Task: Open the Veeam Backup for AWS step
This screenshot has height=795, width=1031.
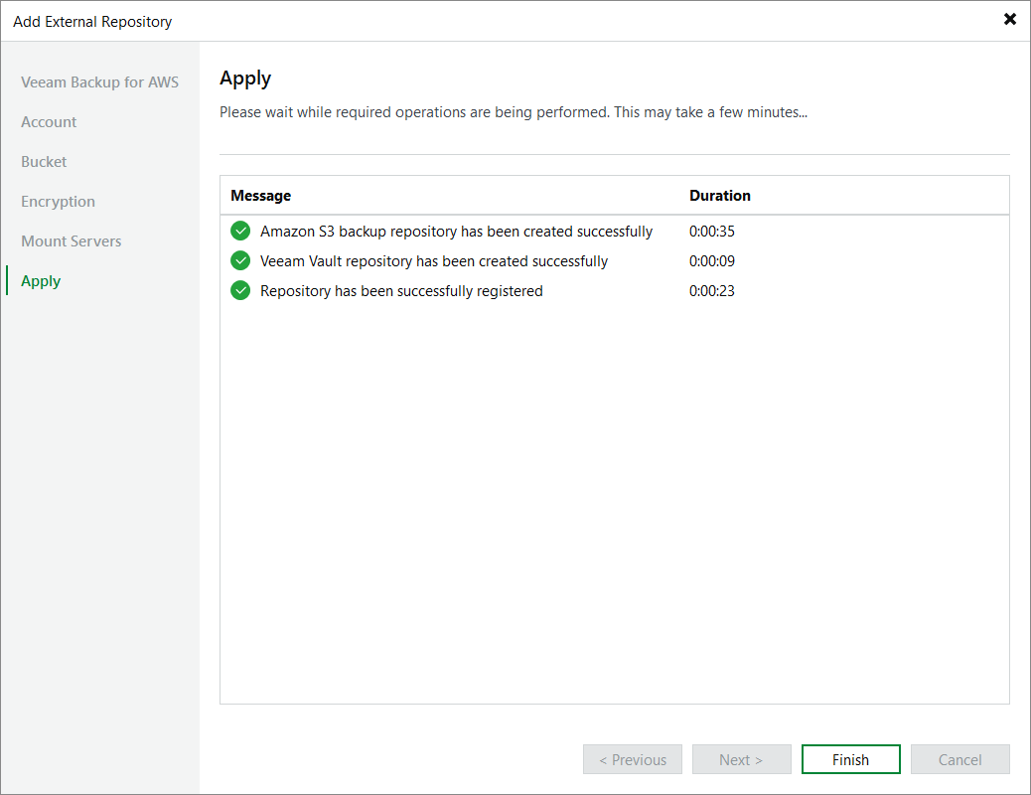Action: (100, 82)
